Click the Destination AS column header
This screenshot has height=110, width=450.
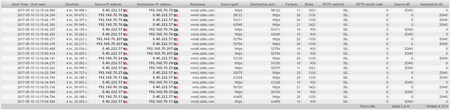click(x=431, y=4)
